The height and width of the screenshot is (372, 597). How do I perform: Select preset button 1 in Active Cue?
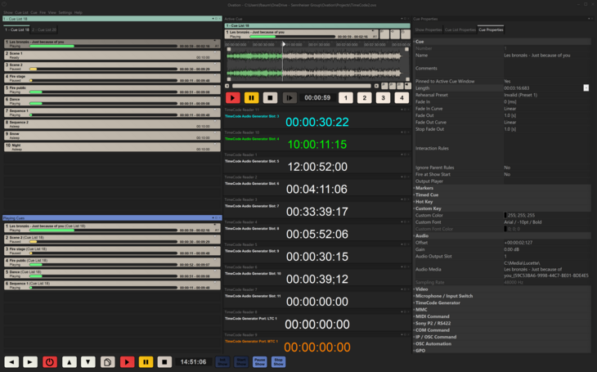pyautogui.click(x=345, y=98)
